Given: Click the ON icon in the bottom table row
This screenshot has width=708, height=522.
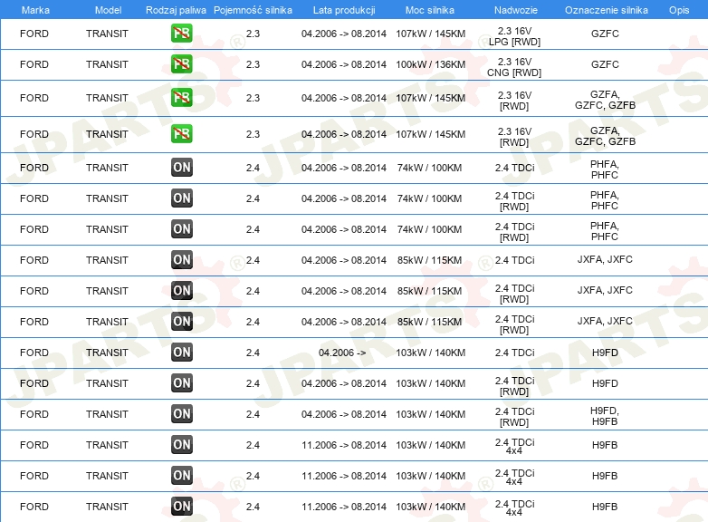Looking at the screenshot, I should [x=181, y=506].
